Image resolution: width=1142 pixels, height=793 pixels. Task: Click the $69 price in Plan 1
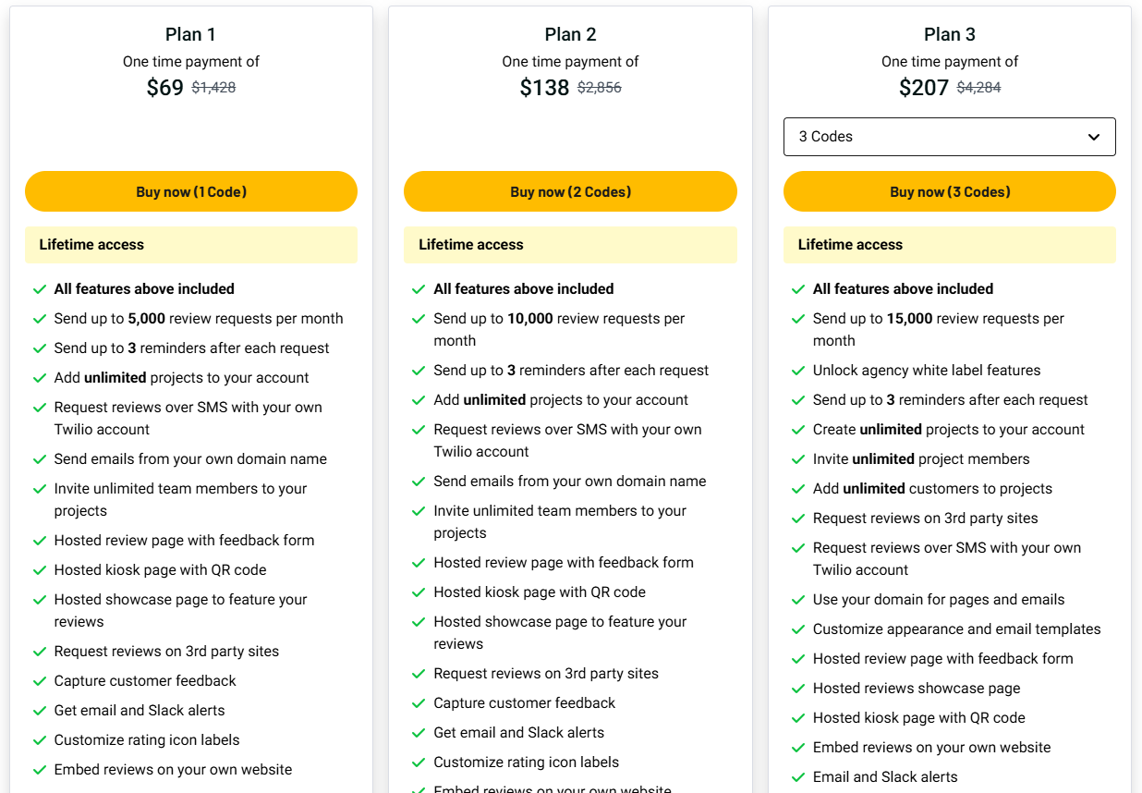165,88
